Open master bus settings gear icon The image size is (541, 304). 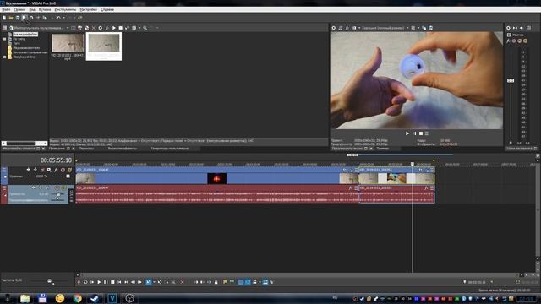(508, 28)
